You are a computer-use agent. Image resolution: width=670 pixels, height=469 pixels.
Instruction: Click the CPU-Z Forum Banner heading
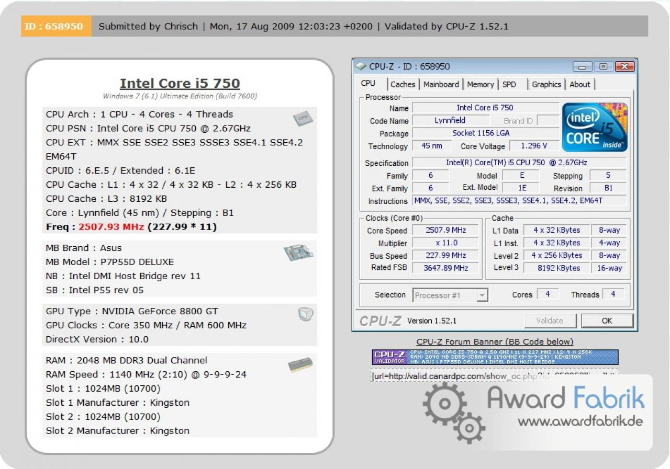(495, 341)
